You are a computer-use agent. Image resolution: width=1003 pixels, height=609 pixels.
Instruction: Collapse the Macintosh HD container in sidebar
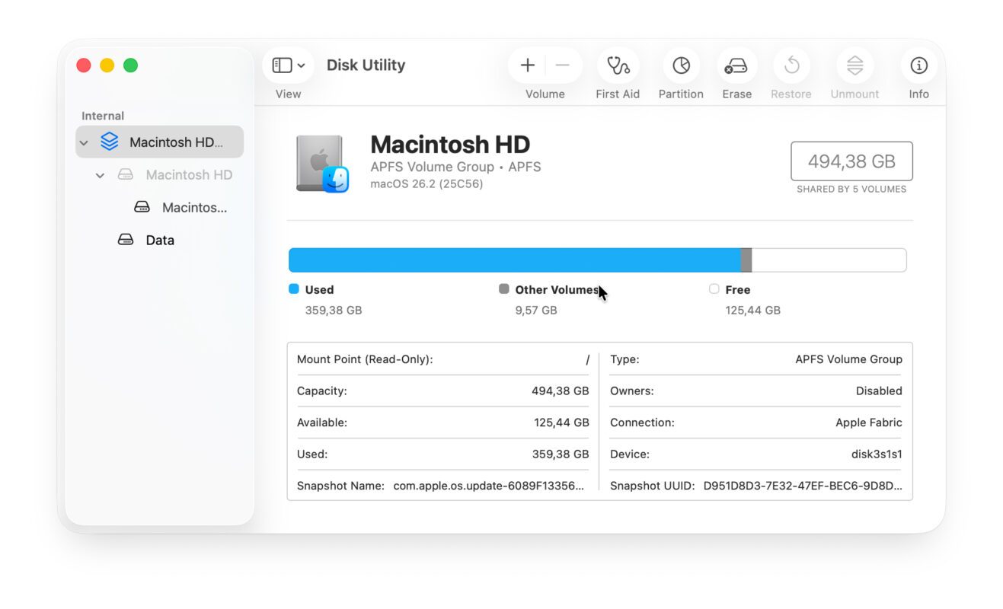(x=84, y=142)
